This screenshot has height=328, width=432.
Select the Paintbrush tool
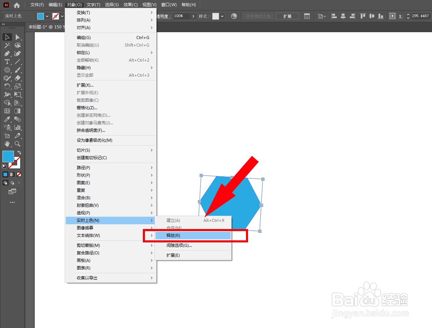click(18, 70)
